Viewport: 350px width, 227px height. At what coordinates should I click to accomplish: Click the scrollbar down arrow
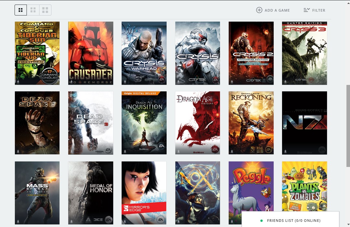348,224
